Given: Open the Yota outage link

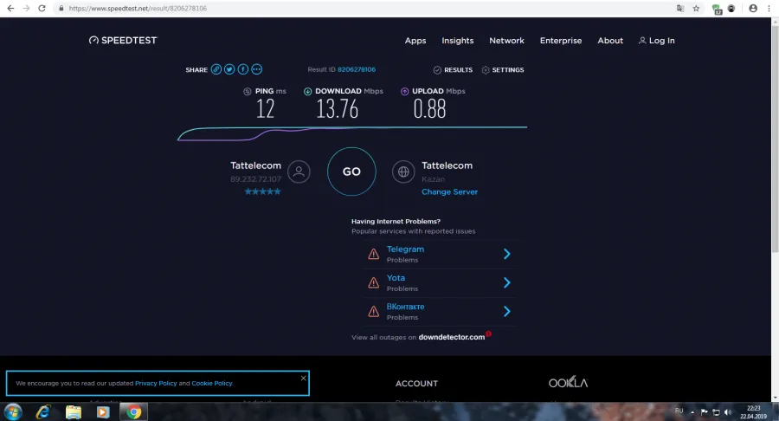Looking at the screenshot, I should [x=396, y=278].
